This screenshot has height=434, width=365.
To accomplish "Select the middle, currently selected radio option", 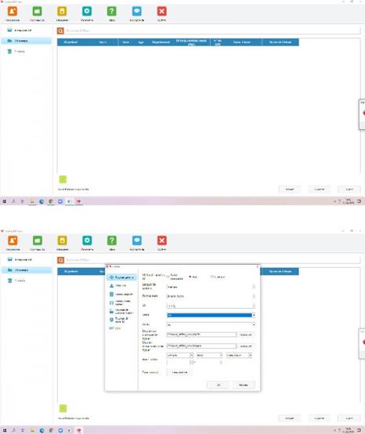I will click(x=190, y=277).
